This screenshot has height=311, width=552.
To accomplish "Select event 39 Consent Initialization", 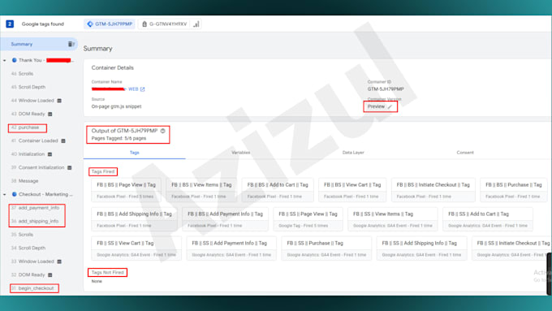I will click(37, 167).
